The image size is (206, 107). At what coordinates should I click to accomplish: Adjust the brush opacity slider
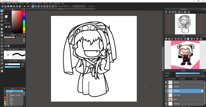12,67
